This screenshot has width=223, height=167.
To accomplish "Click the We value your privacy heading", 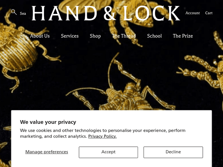I will (48, 122).
